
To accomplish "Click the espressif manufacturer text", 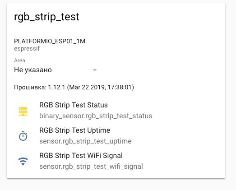I will pyautogui.click(x=27, y=48).
